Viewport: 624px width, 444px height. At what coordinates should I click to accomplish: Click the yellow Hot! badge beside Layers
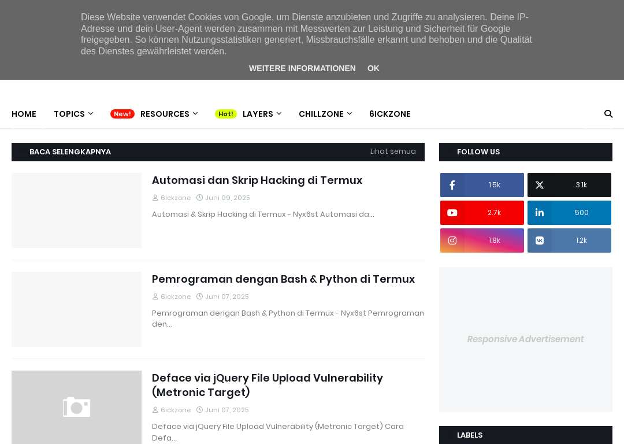tap(226, 114)
